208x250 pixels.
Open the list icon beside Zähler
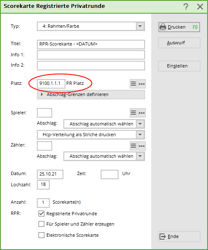pyautogui.click(x=133, y=146)
